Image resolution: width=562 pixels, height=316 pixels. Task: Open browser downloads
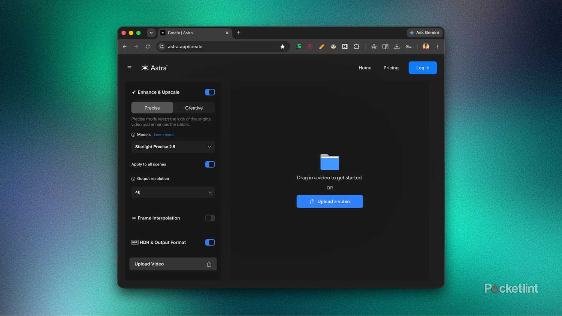[397, 46]
